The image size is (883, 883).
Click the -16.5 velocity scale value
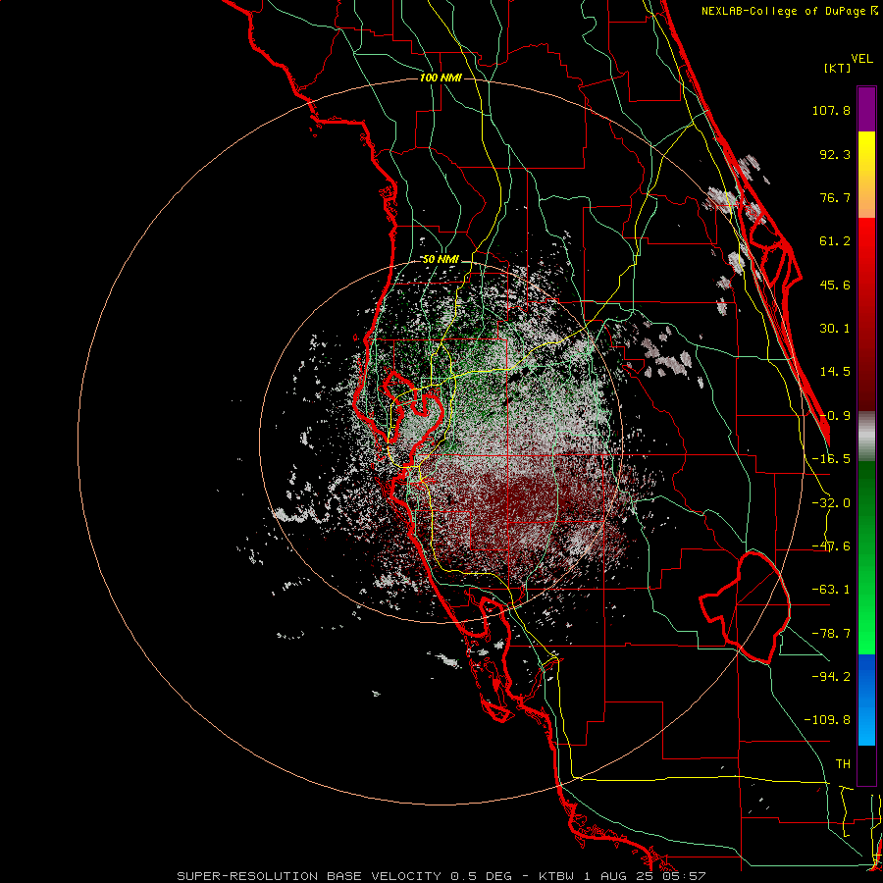(831, 459)
